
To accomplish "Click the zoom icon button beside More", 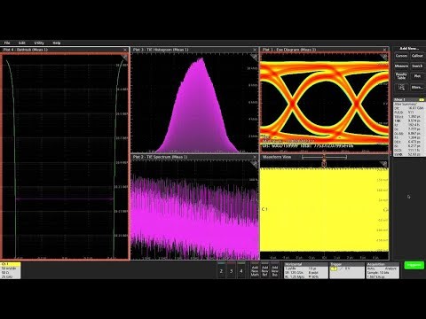I will (401, 88).
